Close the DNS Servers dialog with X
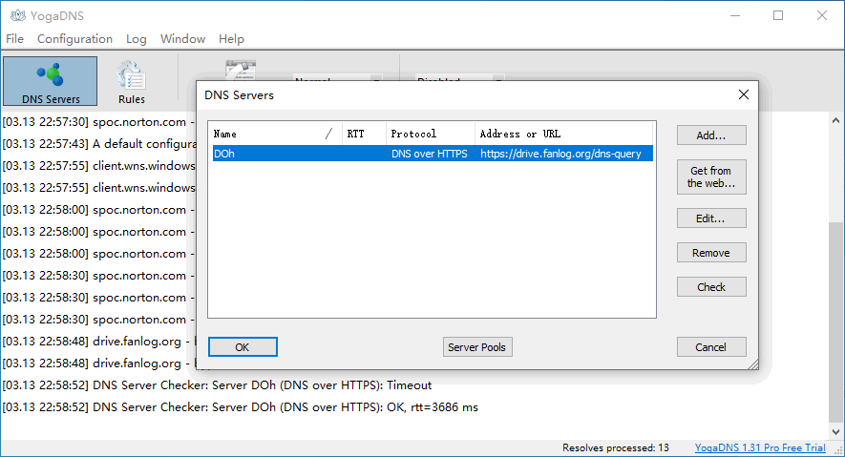The image size is (845, 457). 744,94
